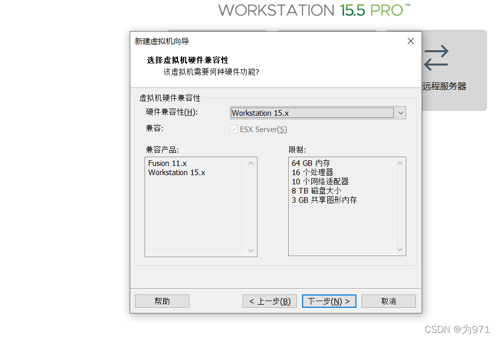This screenshot has width=498, height=339.
Task: Click the 8 TB 磁盘大小 limit entry
Action: pyautogui.click(x=316, y=191)
